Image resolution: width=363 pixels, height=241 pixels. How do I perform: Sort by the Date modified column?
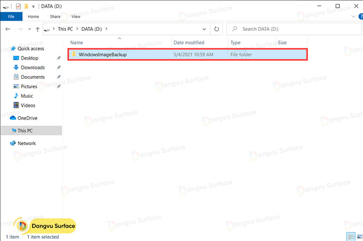tap(189, 43)
